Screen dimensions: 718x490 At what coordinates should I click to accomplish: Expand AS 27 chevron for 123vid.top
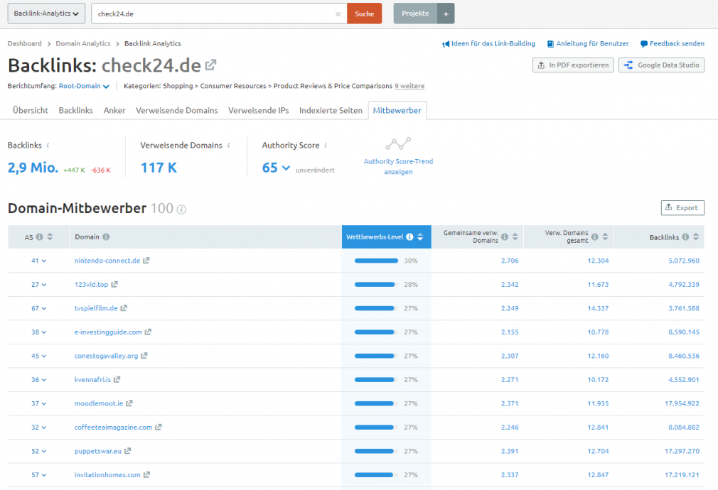click(44, 285)
